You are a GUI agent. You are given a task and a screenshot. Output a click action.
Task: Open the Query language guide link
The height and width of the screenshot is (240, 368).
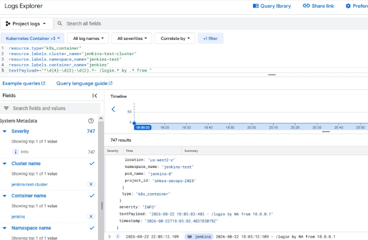[84, 84]
